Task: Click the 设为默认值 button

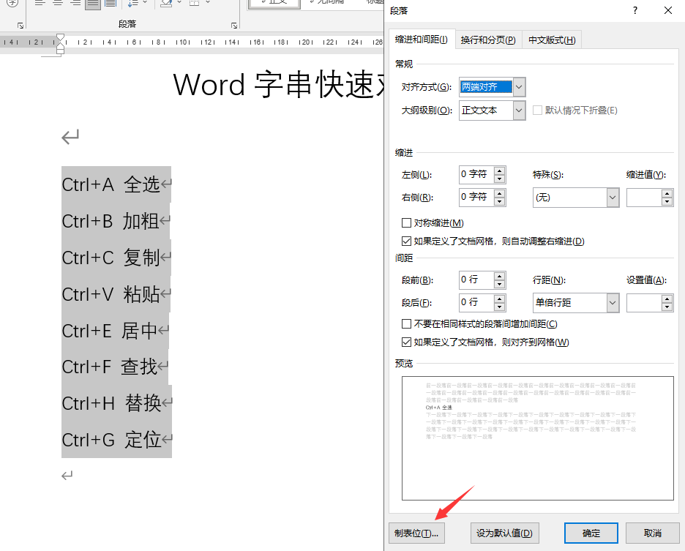Action: [504, 533]
